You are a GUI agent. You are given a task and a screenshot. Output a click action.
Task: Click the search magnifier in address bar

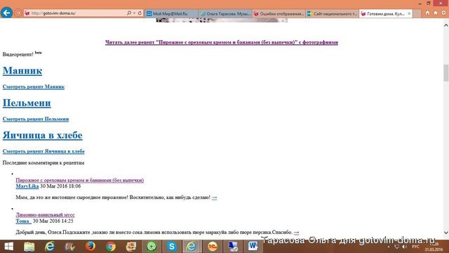click(129, 13)
